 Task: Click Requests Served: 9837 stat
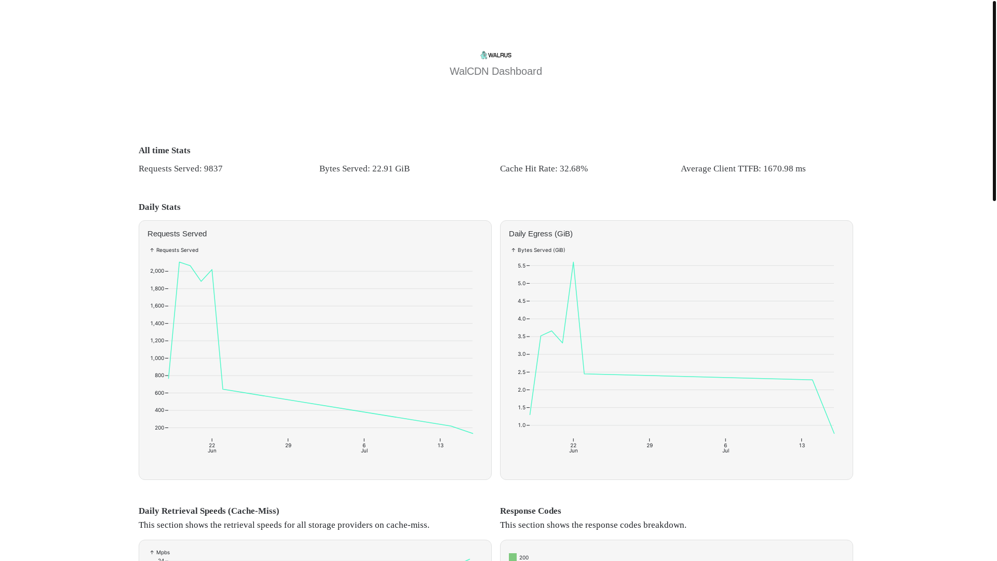click(180, 169)
